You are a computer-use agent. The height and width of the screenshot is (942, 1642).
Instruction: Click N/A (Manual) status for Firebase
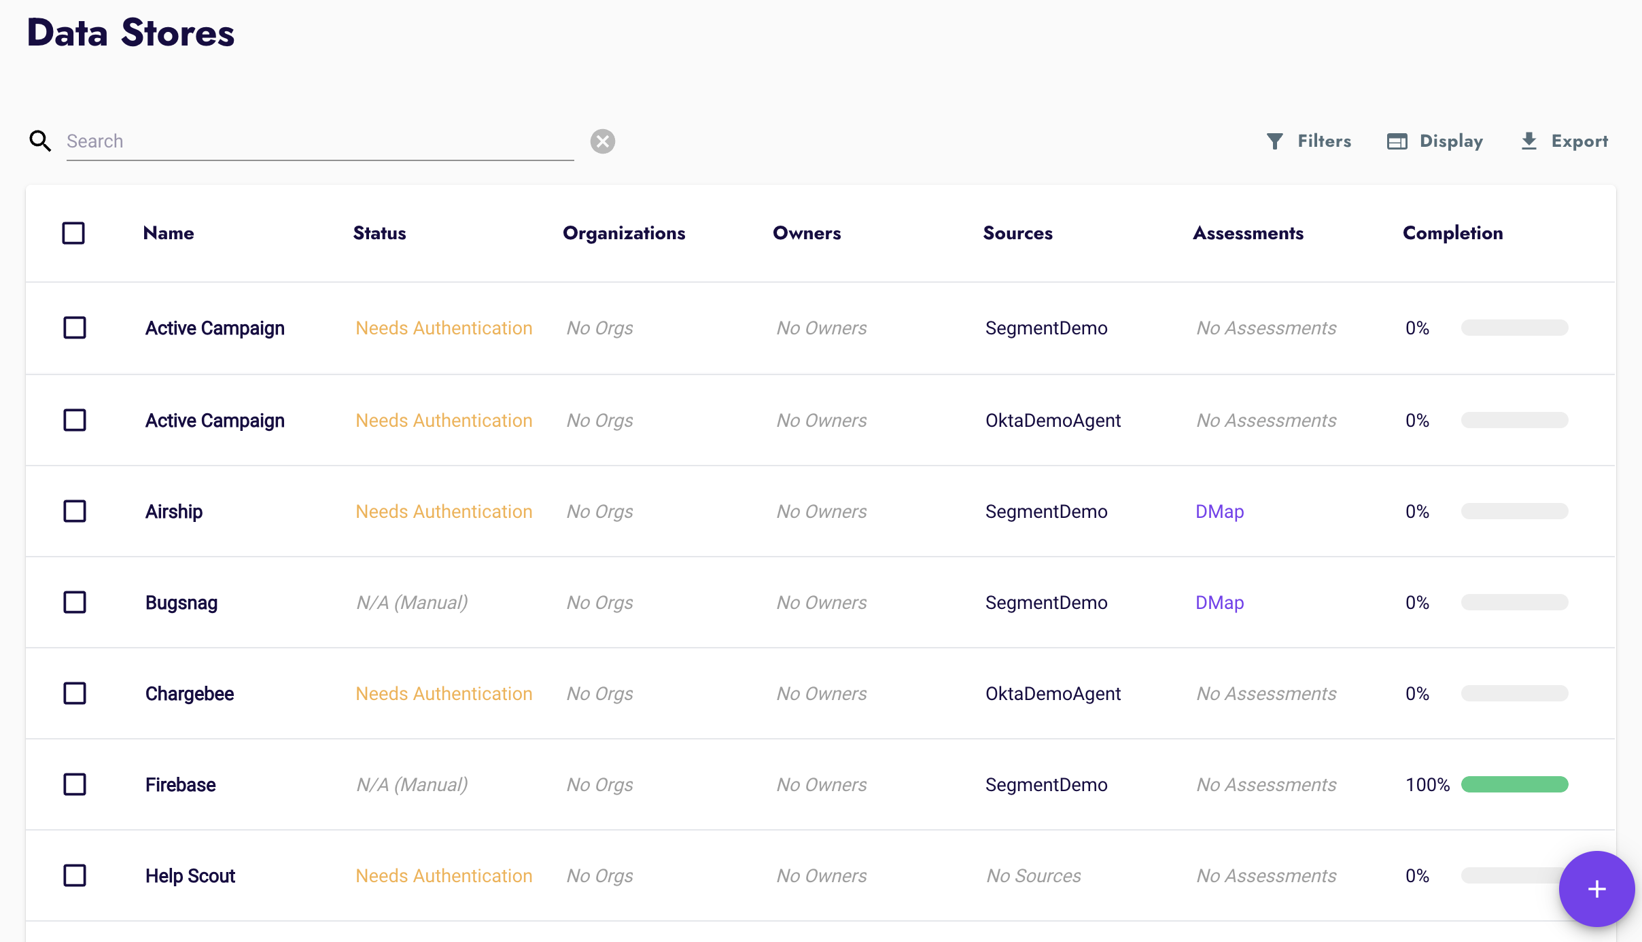click(x=412, y=784)
